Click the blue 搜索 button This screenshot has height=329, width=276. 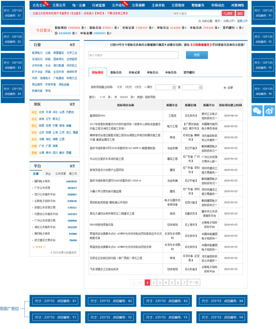coord(197,55)
